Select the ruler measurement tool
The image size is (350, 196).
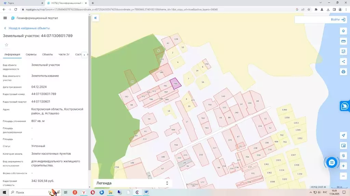pyautogui.click(x=343, y=41)
